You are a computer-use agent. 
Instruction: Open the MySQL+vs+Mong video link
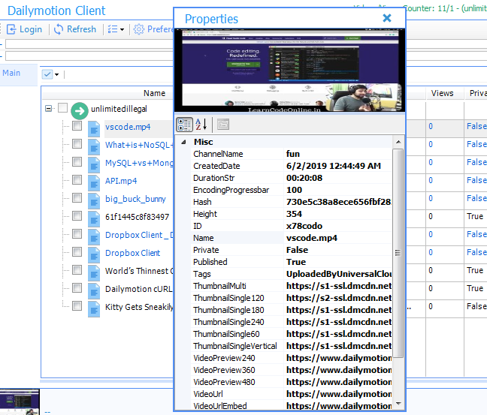tap(139, 163)
